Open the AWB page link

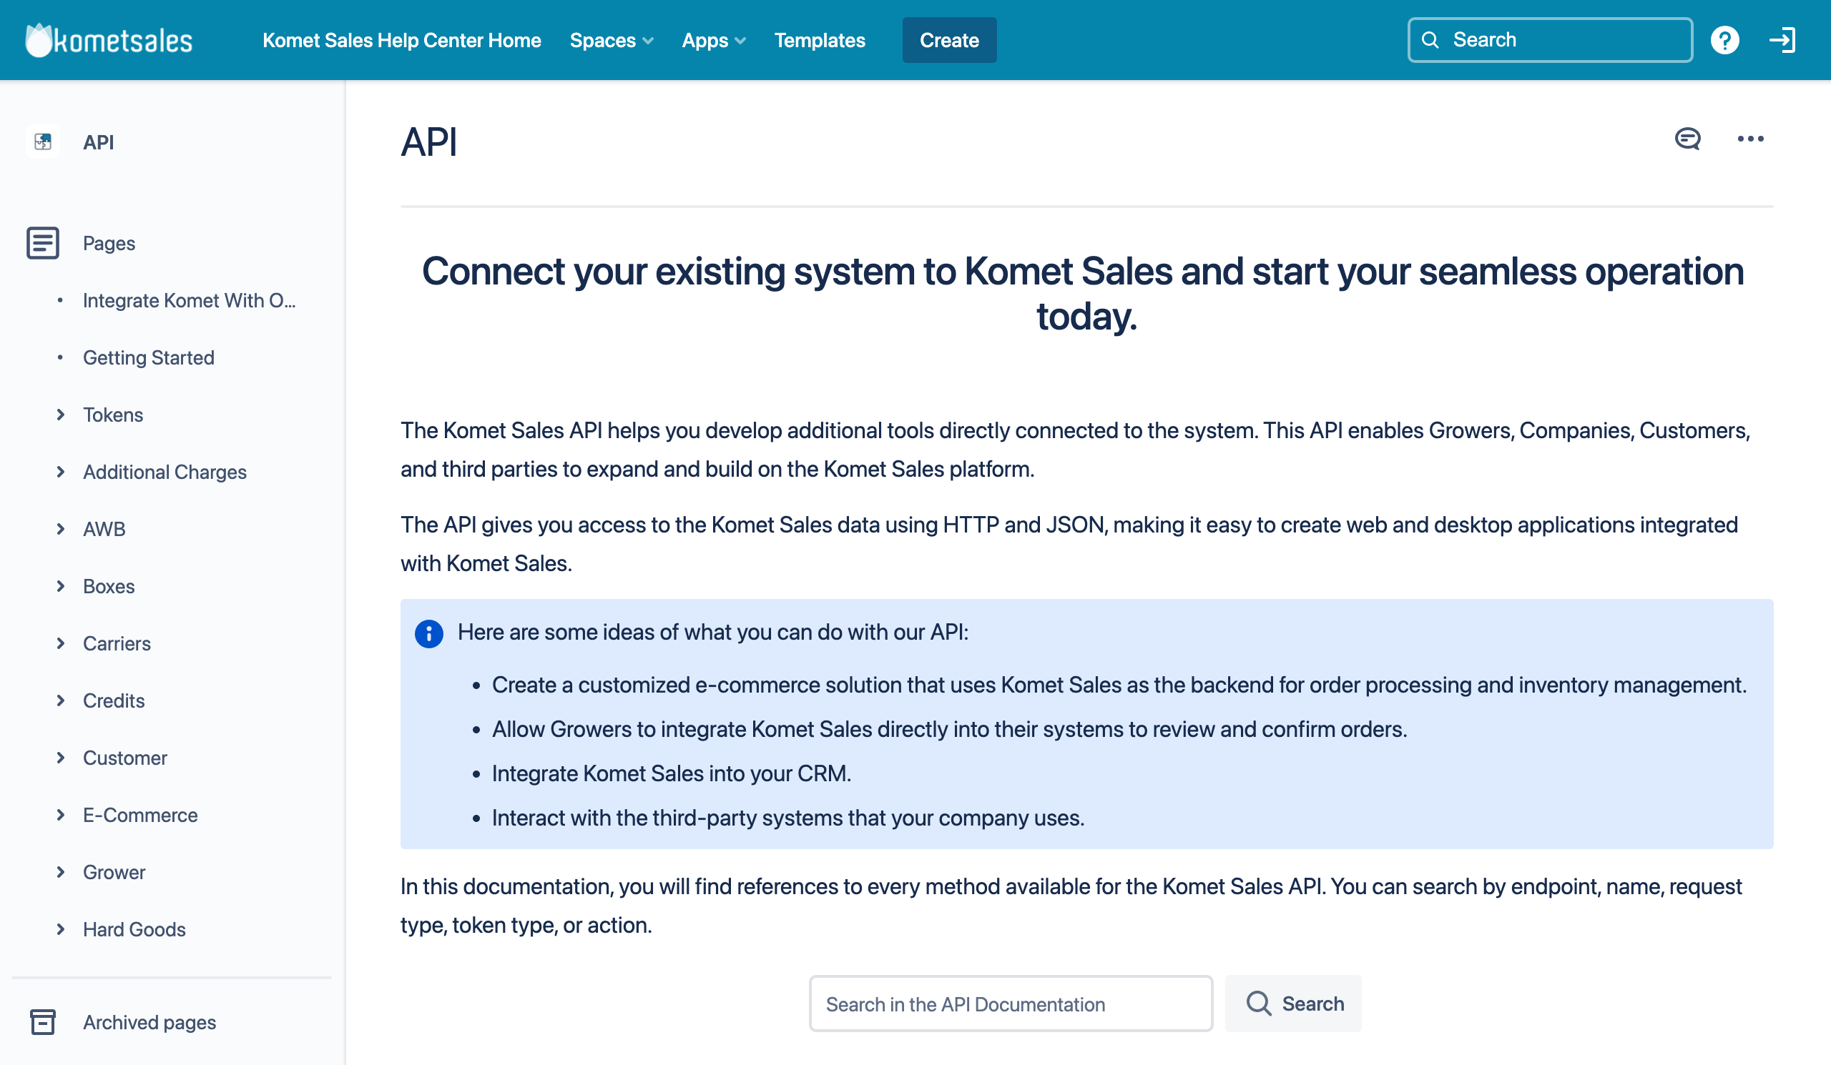point(104,529)
